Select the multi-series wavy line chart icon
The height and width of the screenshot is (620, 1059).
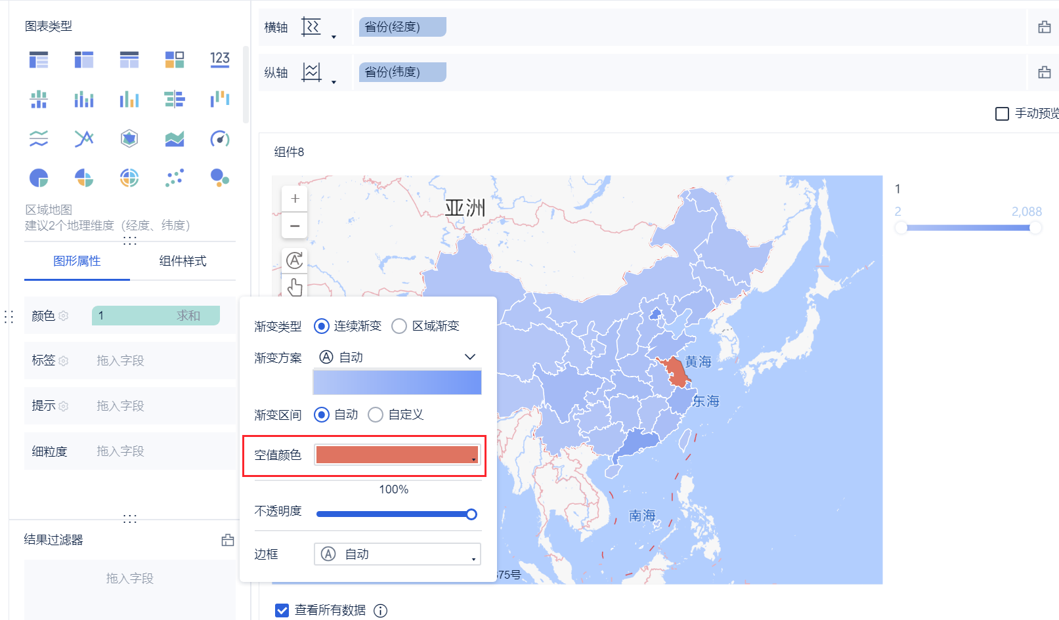coord(39,138)
